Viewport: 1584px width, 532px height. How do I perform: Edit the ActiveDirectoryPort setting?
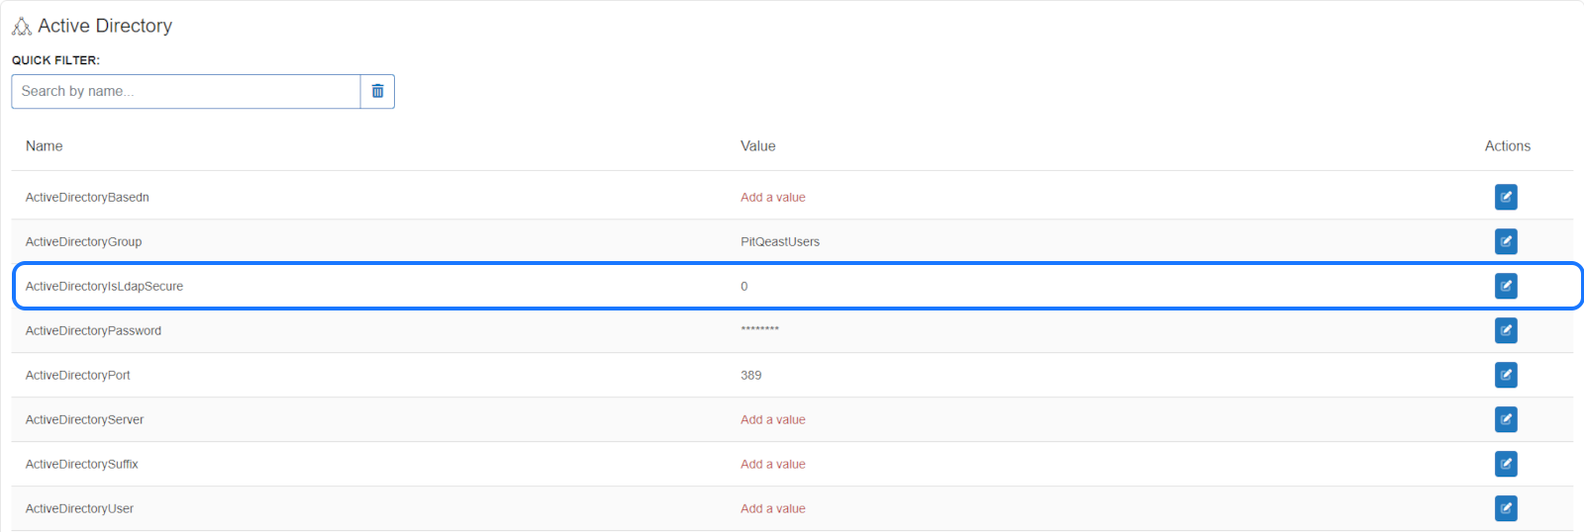click(1506, 375)
